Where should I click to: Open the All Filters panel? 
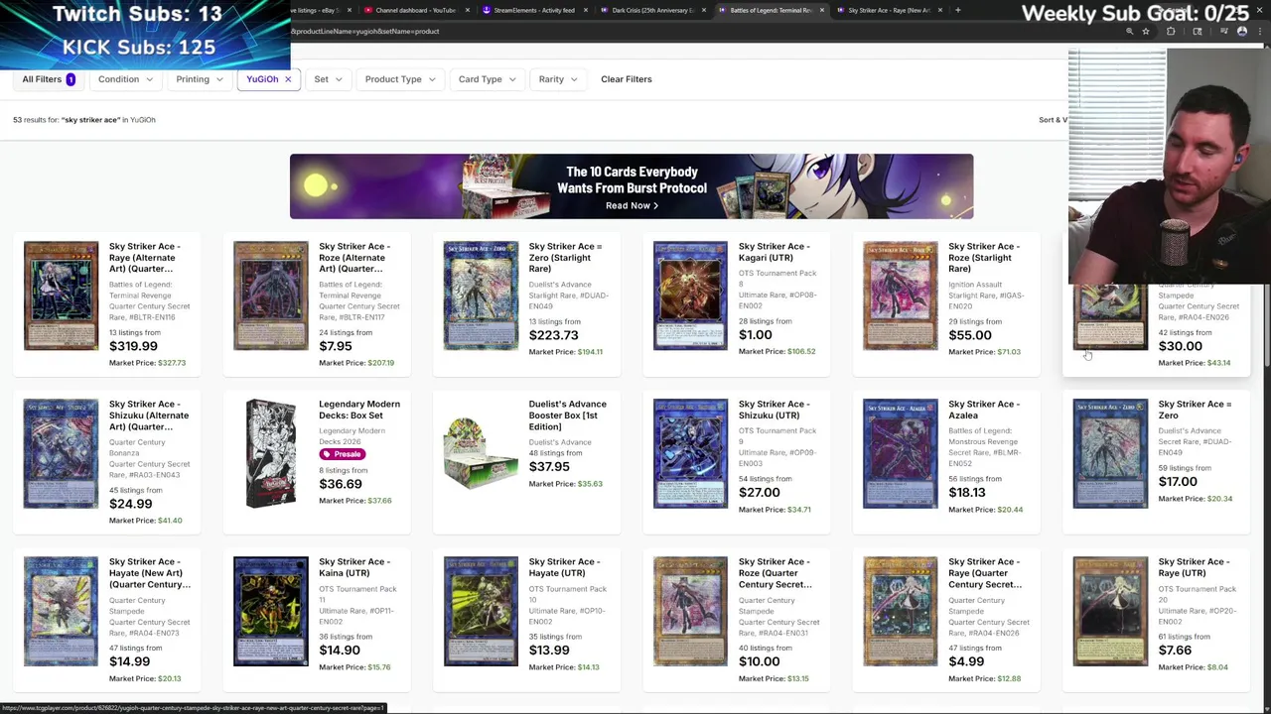click(x=49, y=79)
